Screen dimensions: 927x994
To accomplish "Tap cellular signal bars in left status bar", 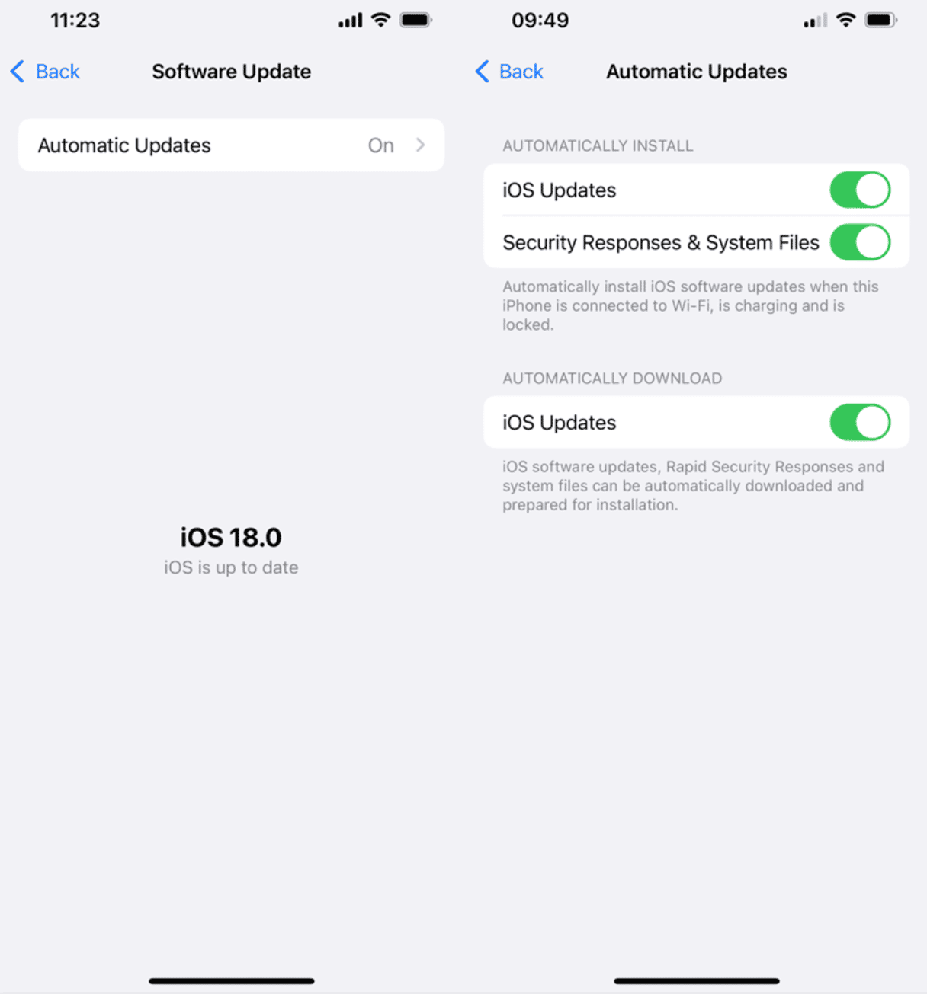I will pyautogui.click(x=351, y=21).
